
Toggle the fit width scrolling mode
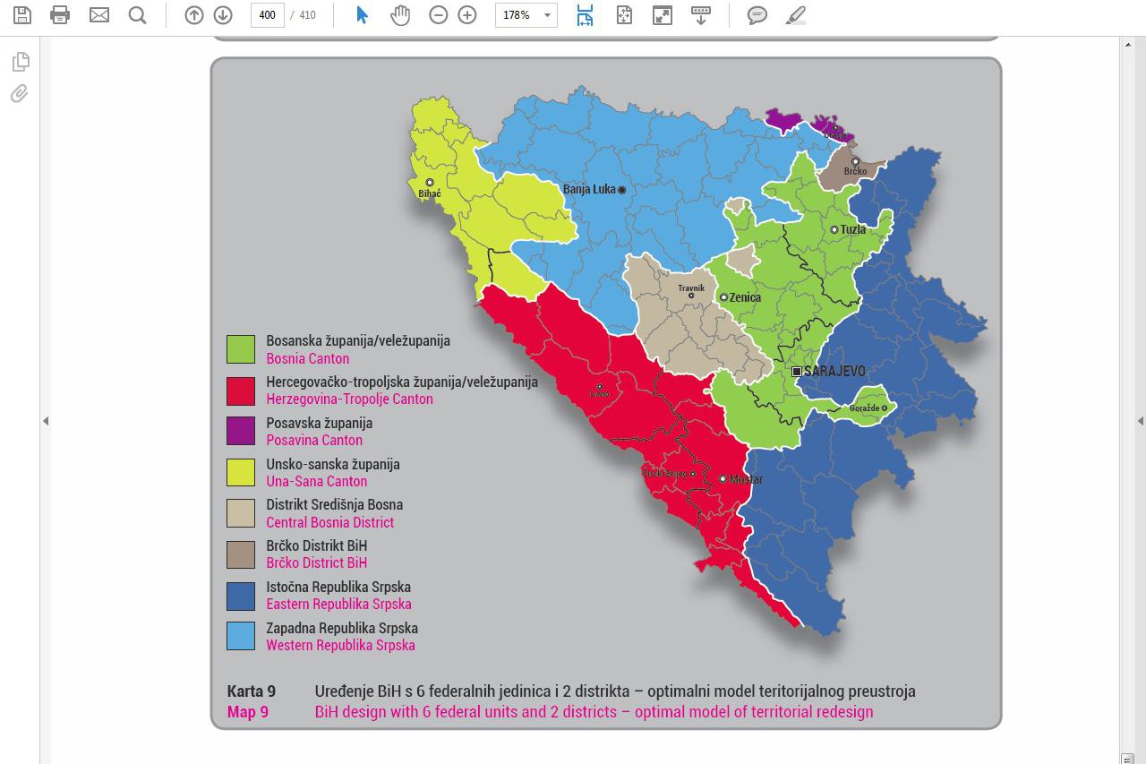tap(585, 15)
